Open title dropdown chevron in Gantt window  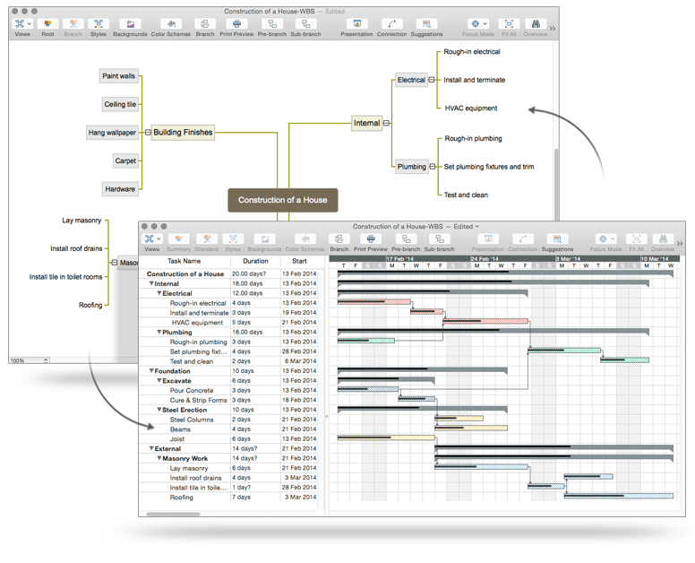pyautogui.click(x=477, y=226)
